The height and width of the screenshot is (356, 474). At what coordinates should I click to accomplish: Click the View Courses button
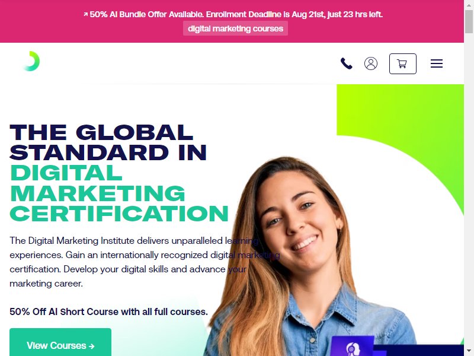(x=60, y=342)
